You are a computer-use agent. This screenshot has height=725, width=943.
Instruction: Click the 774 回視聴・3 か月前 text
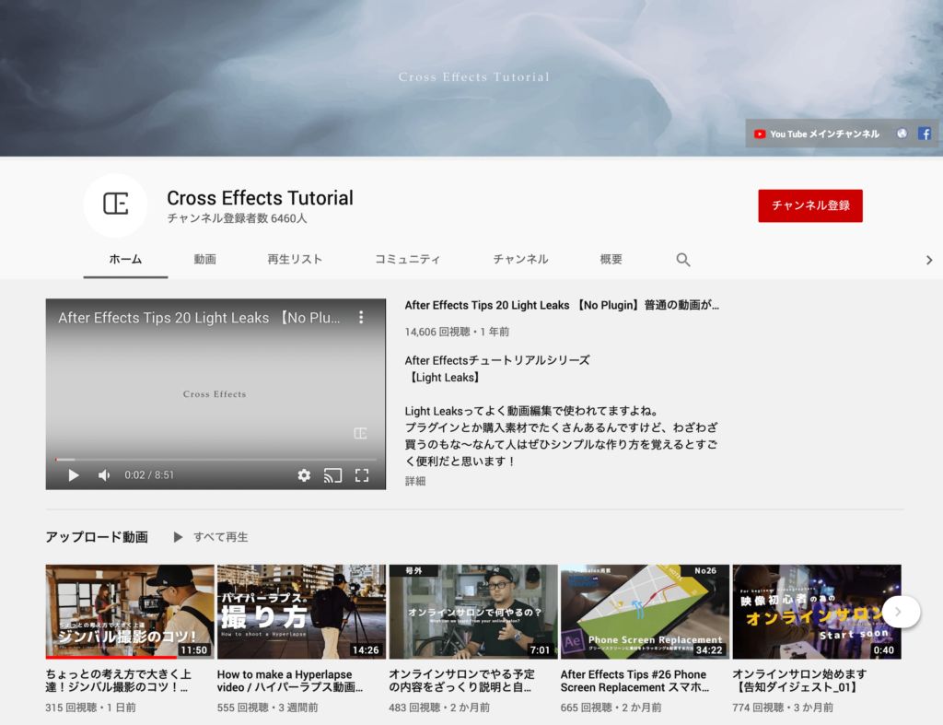point(783,707)
